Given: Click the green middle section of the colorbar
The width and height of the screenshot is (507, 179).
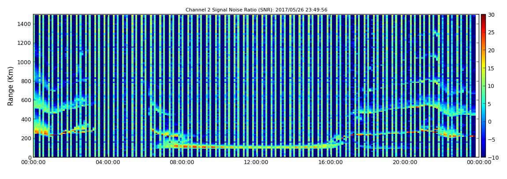Looking at the screenshot, I should click(x=483, y=86).
